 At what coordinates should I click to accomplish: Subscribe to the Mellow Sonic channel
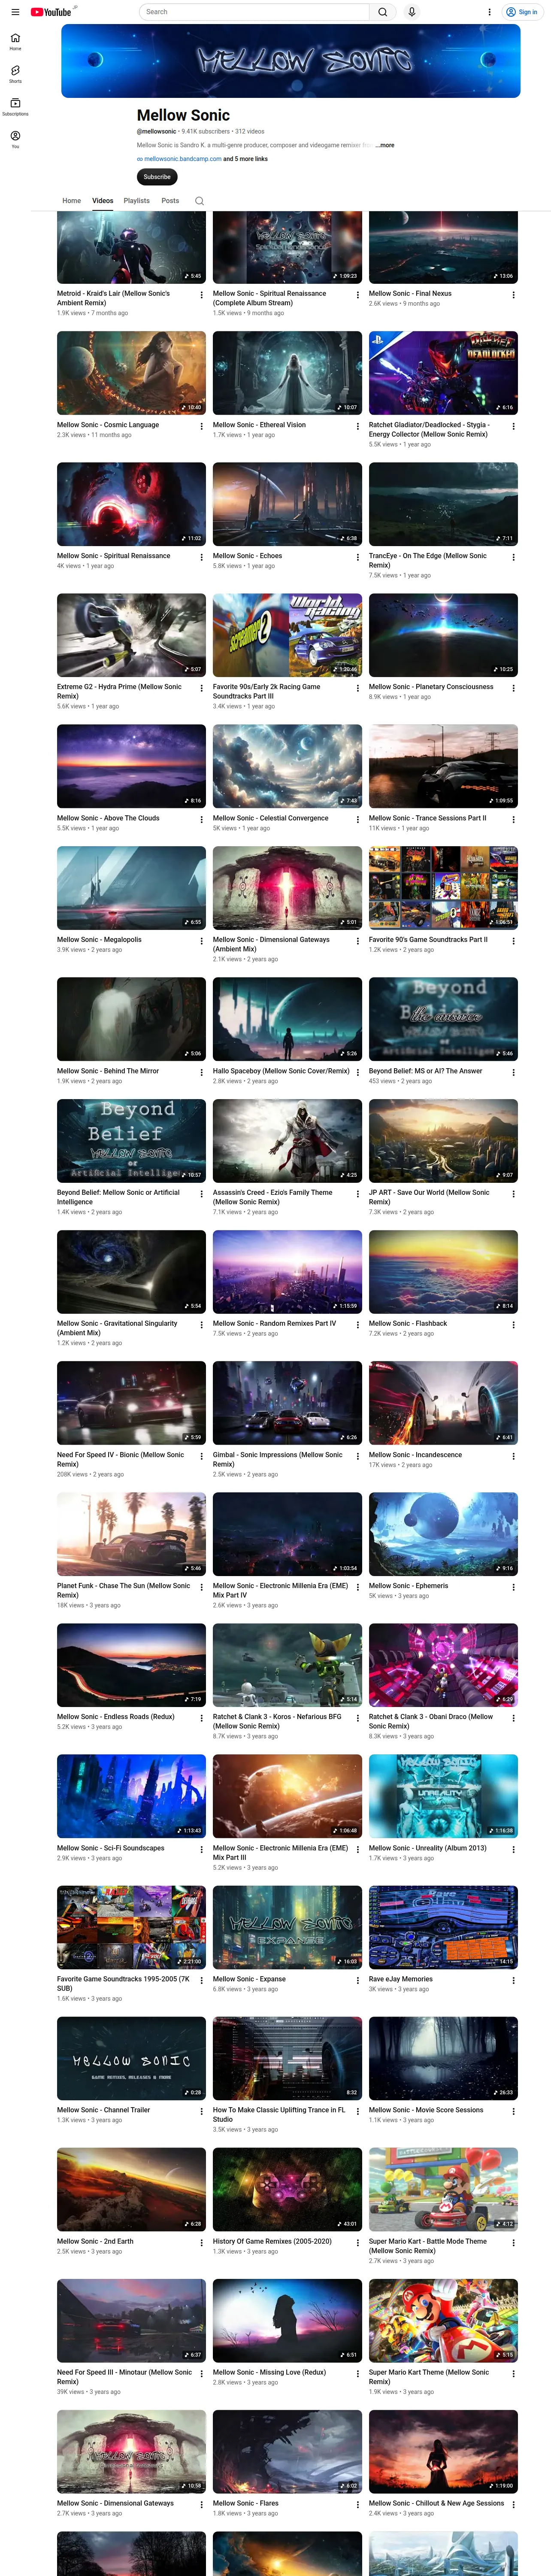157,177
